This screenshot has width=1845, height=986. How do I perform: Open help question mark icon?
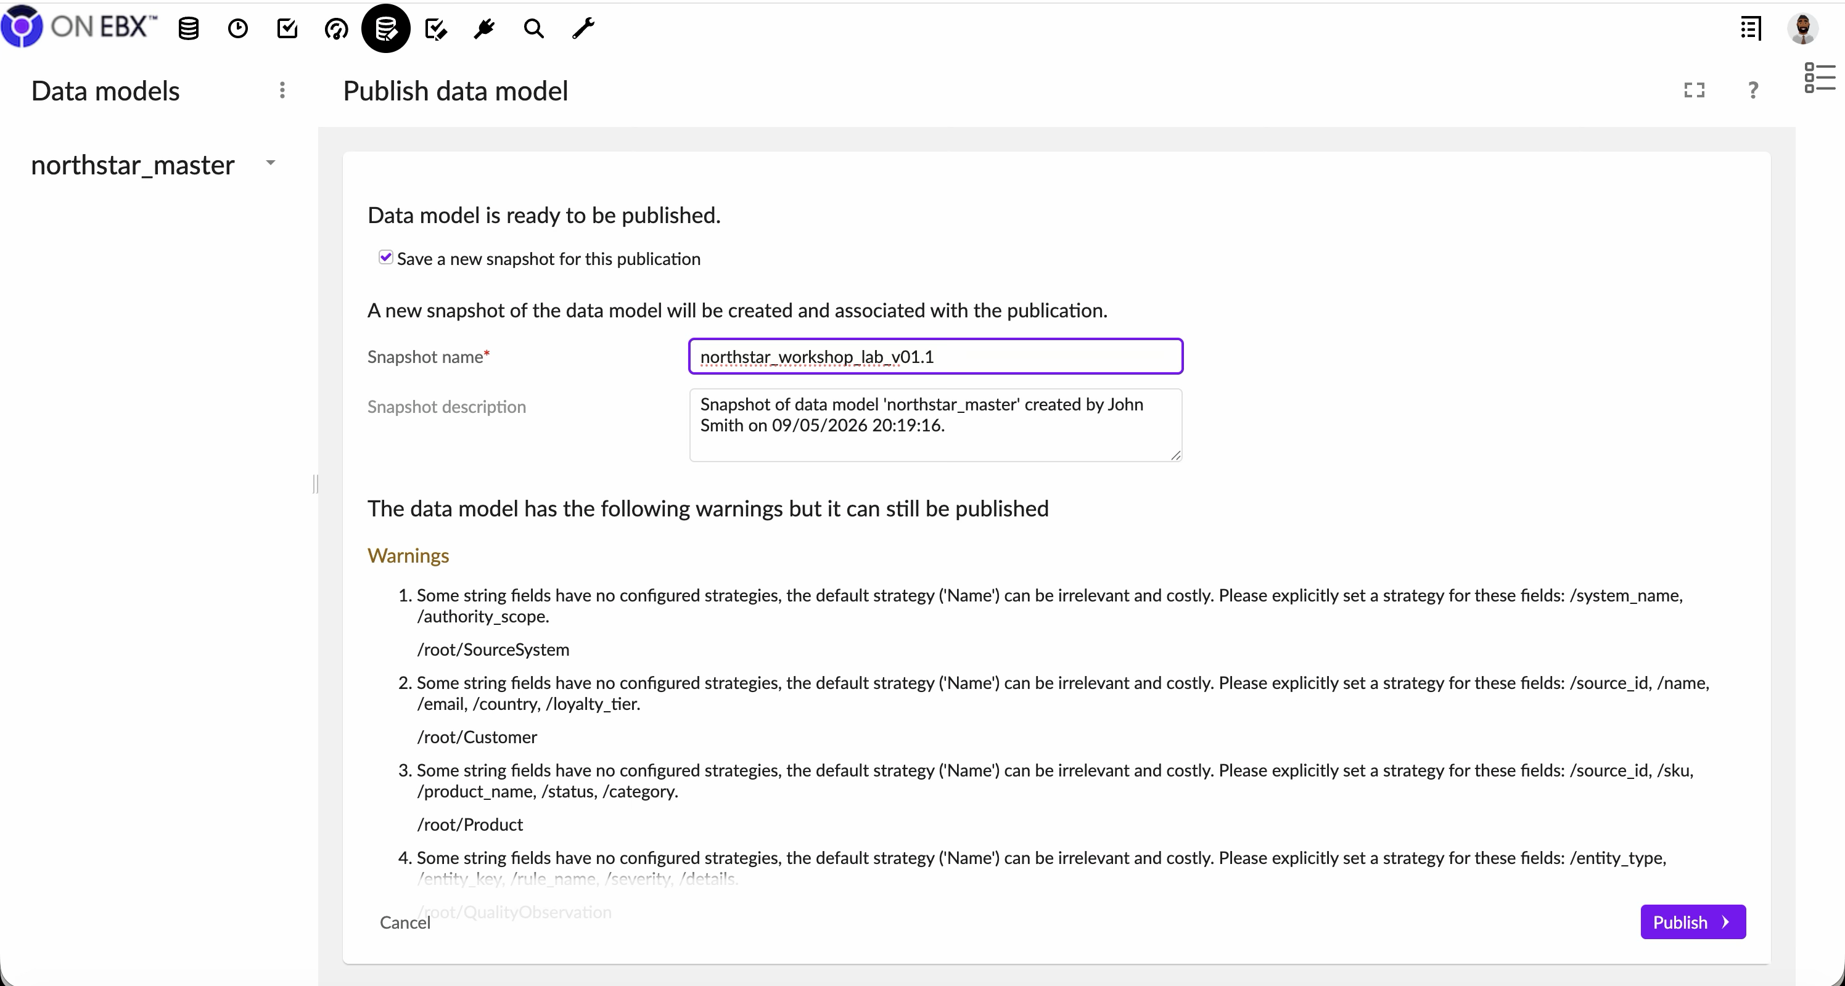(x=1753, y=90)
